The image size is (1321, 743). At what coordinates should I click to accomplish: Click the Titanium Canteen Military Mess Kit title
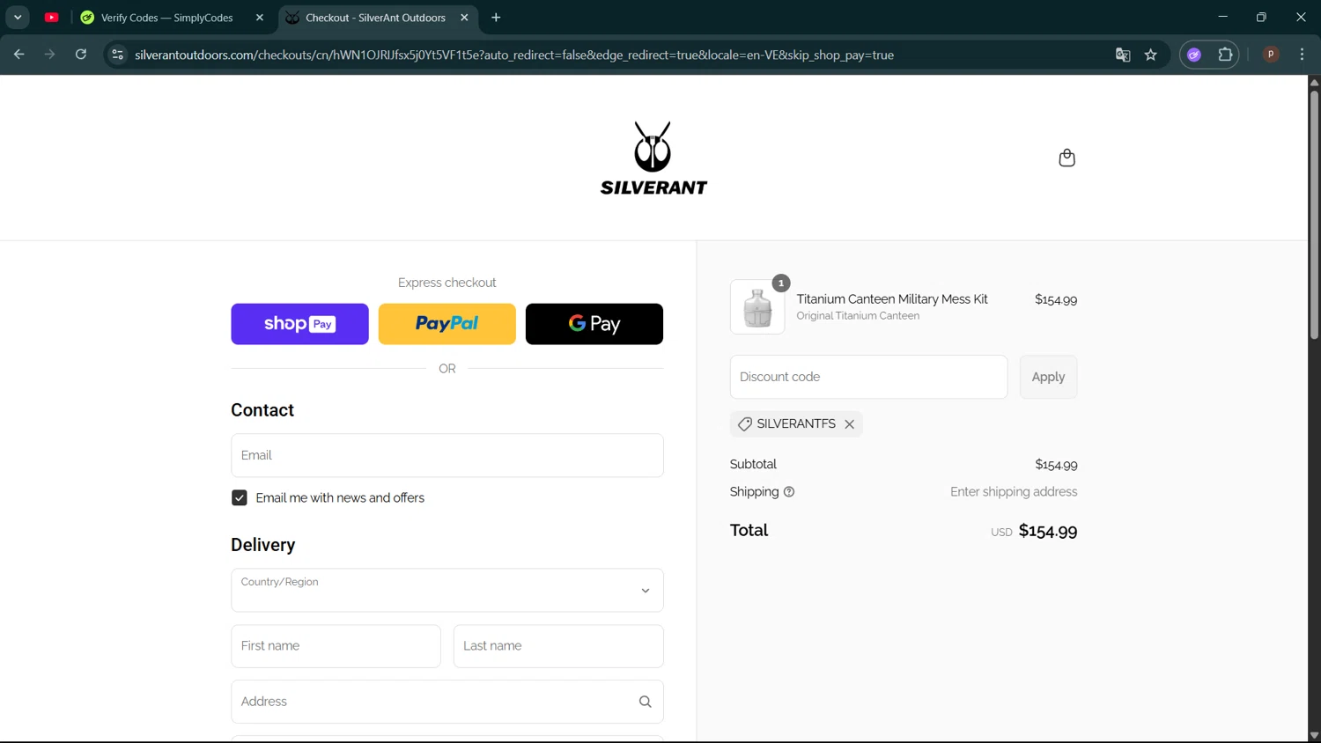pos(892,299)
